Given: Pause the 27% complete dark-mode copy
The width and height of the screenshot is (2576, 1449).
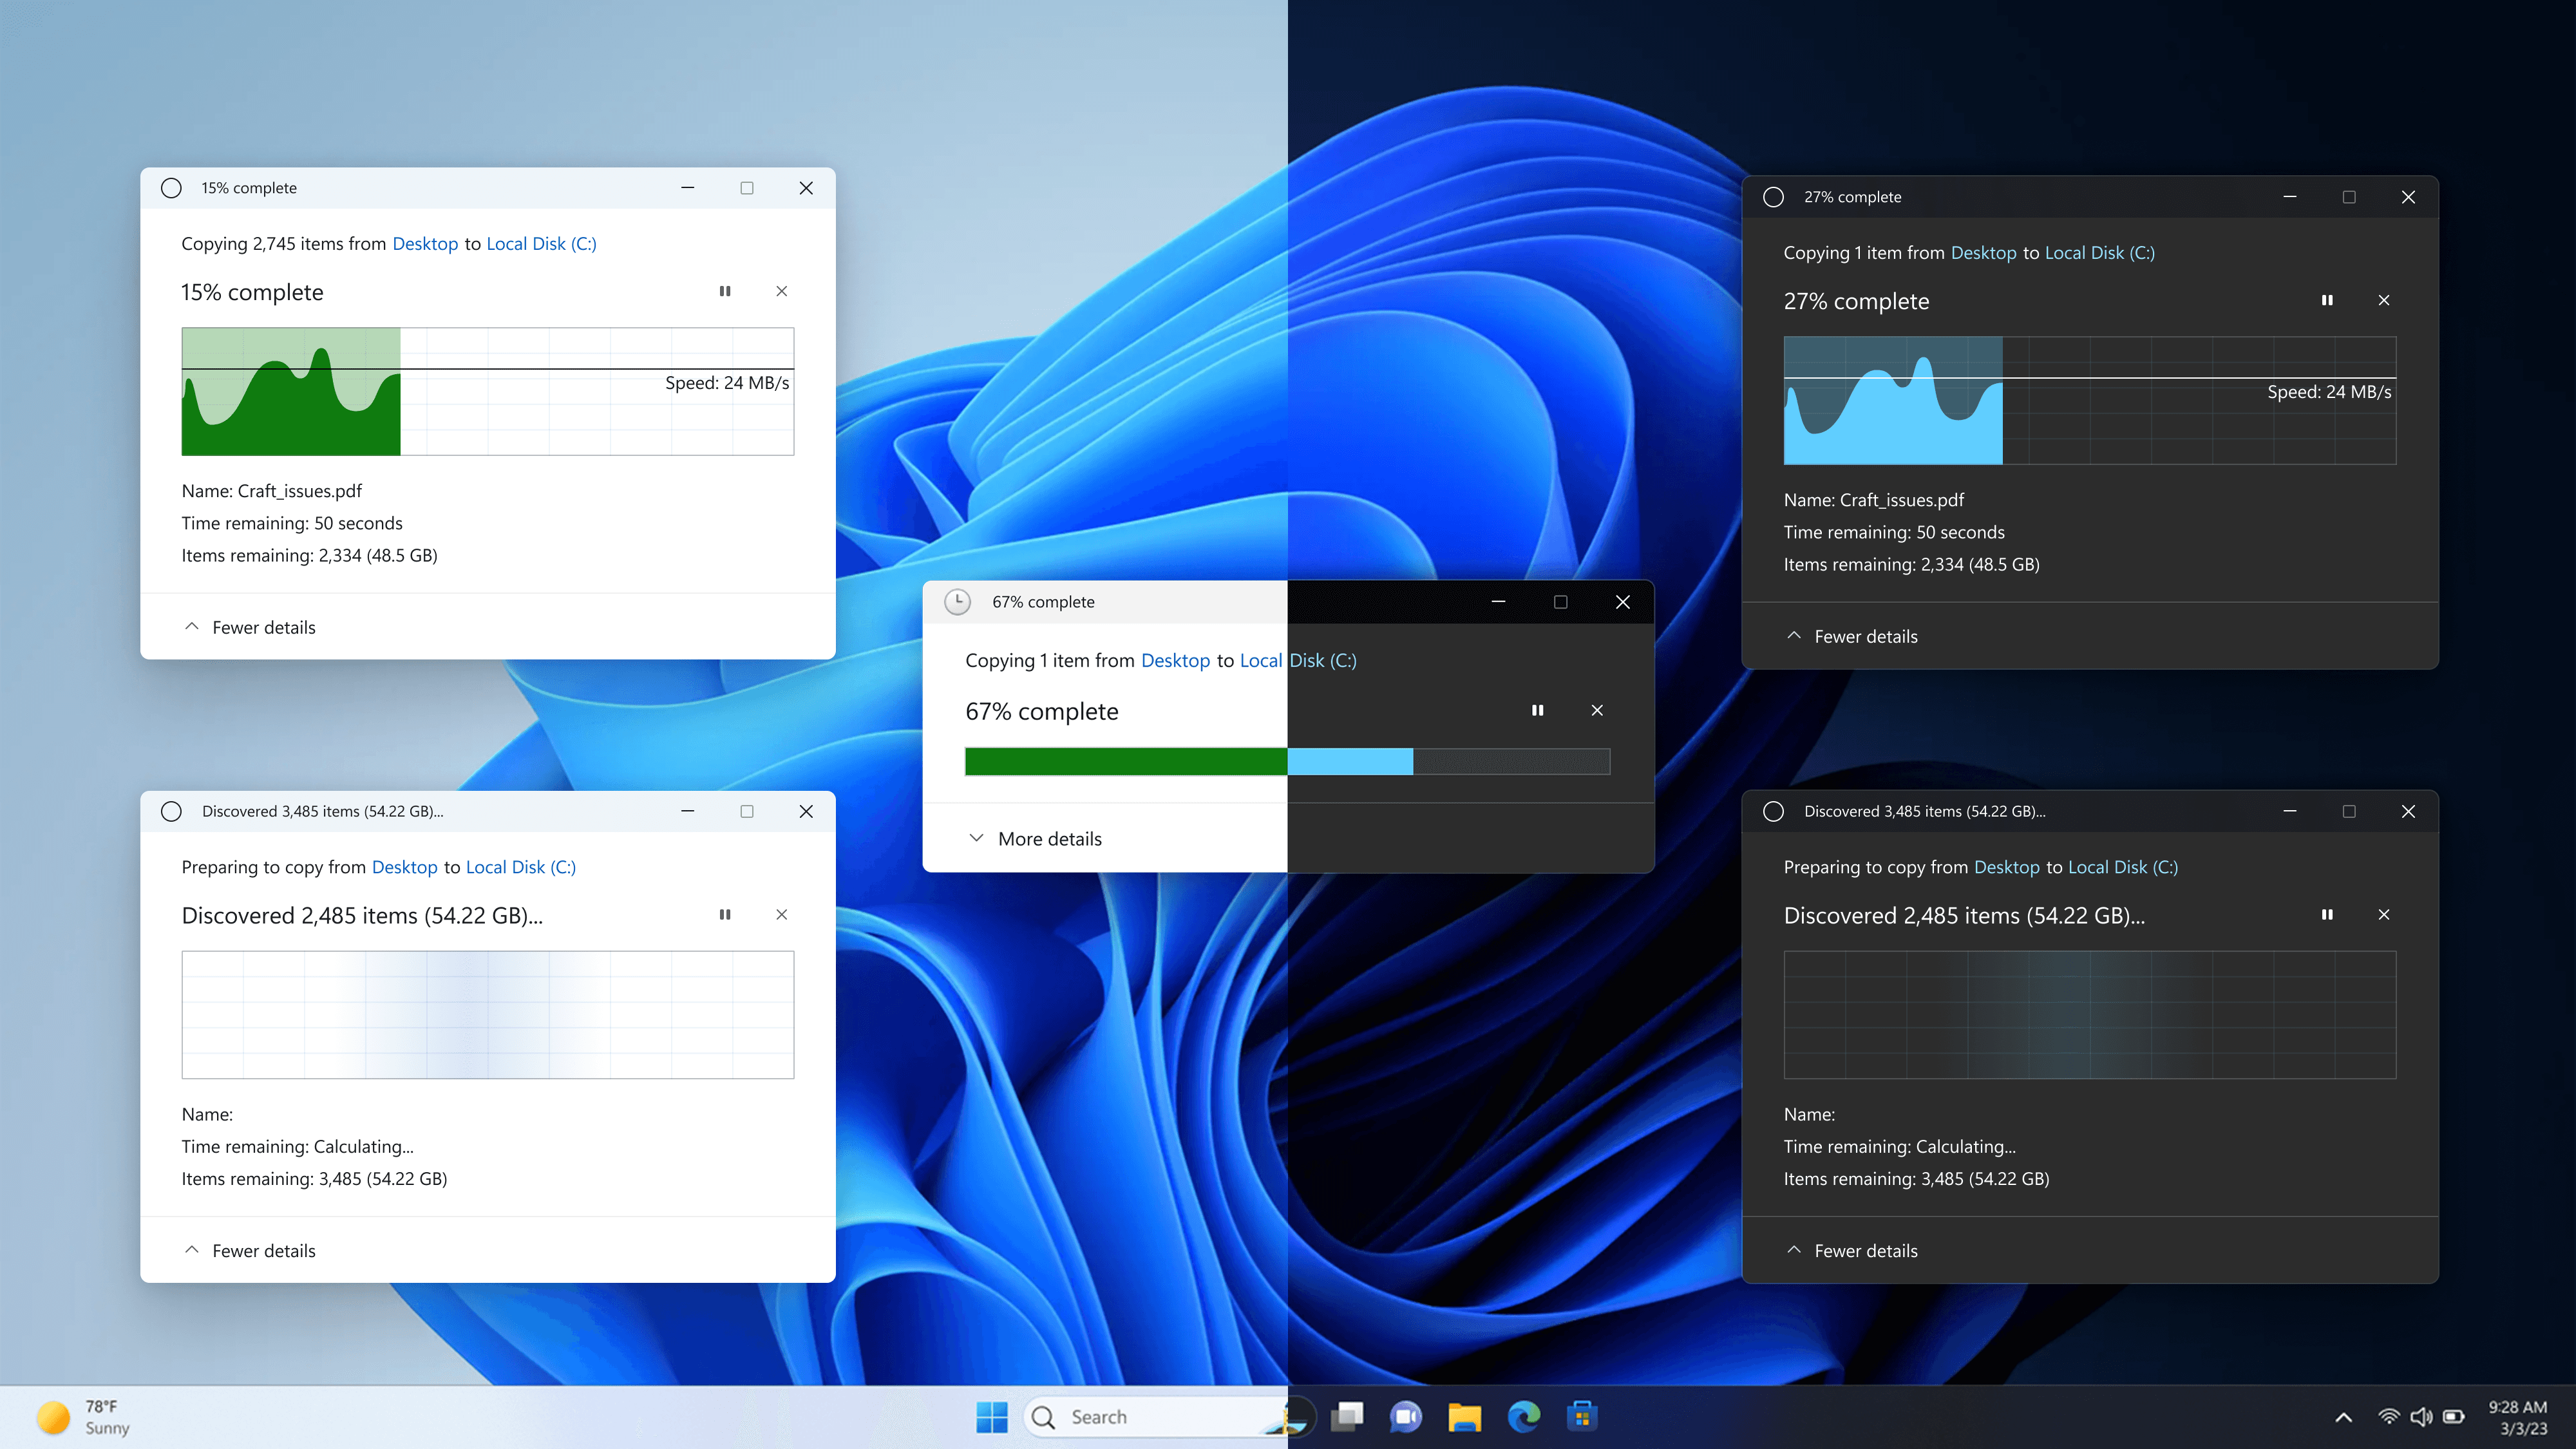Looking at the screenshot, I should (x=2327, y=300).
